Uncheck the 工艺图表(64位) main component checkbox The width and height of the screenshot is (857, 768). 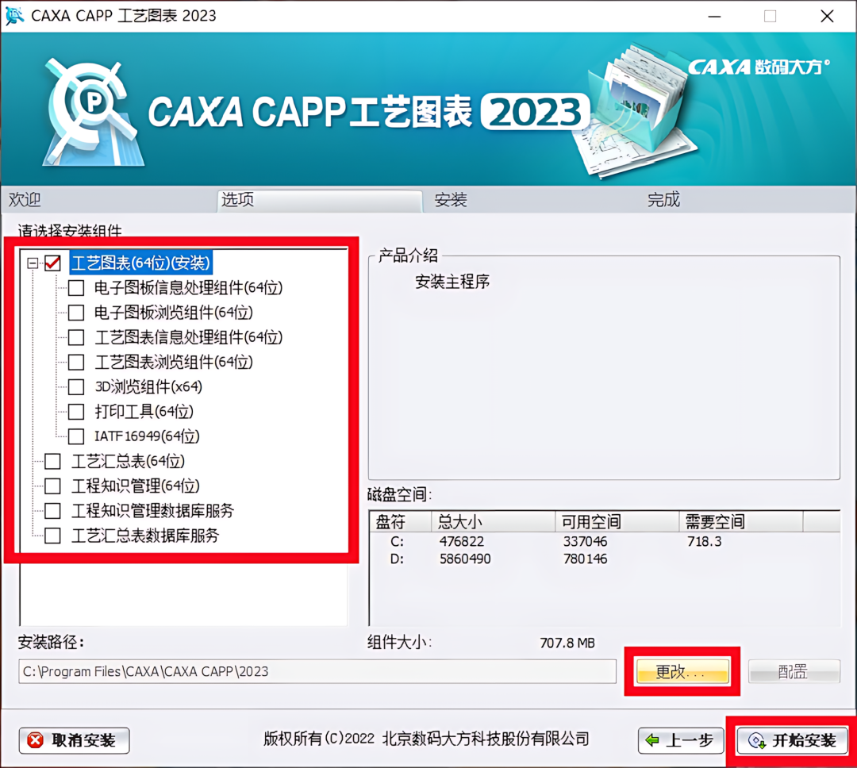(52, 263)
